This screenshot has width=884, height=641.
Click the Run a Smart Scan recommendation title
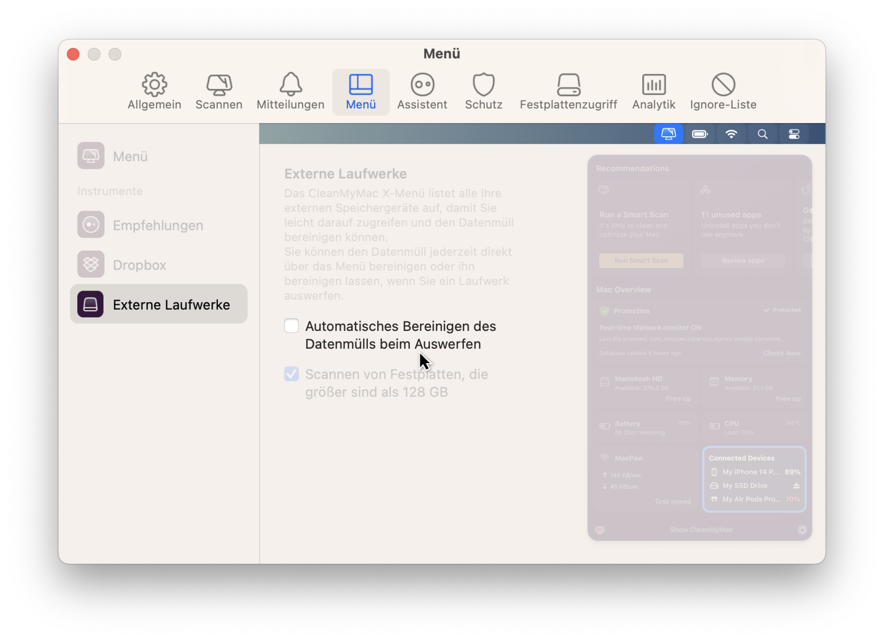[x=634, y=215]
